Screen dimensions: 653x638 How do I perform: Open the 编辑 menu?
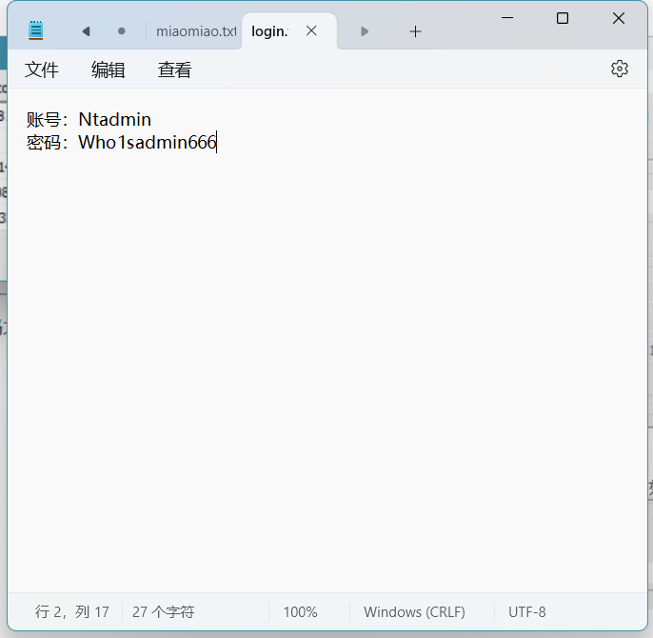pyautogui.click(x=109, y=70)
